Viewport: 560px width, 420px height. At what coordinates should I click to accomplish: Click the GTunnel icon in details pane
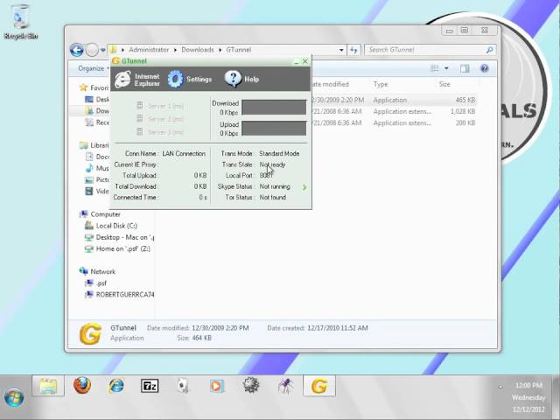90,333
